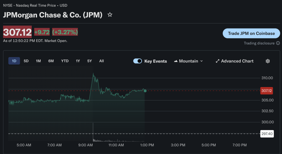This screenshot has width=282, height=154.
Task: Expand the Mountain chart type dropdown
Action: (x=188, y=61)
